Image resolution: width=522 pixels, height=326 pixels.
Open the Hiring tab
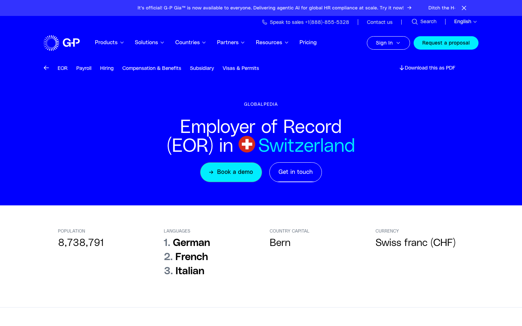(x=107, y=68)
